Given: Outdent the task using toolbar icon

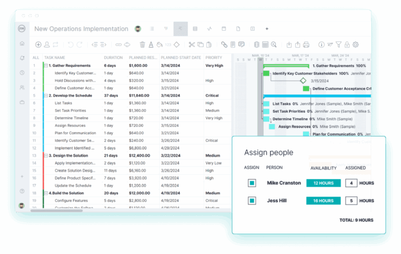Looking at the screenshot, I should click(95, 45).
